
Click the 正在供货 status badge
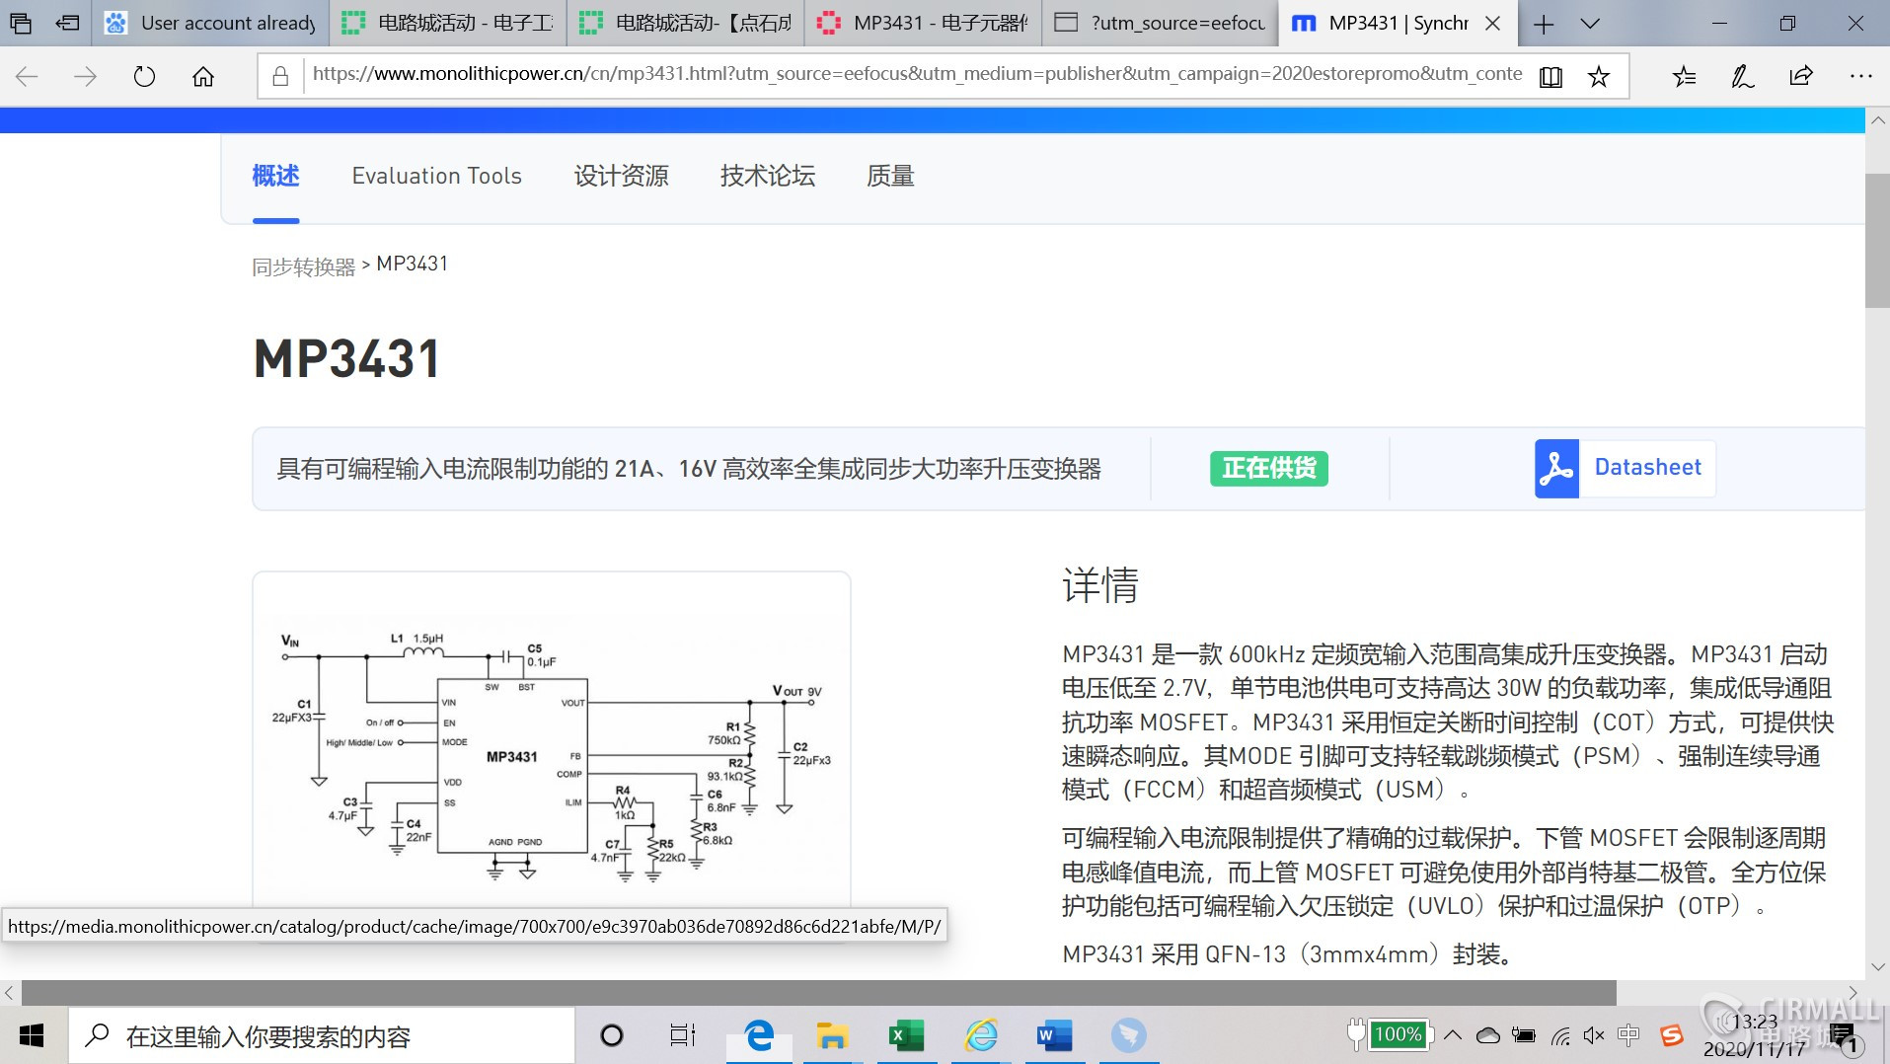(1268, 468)
